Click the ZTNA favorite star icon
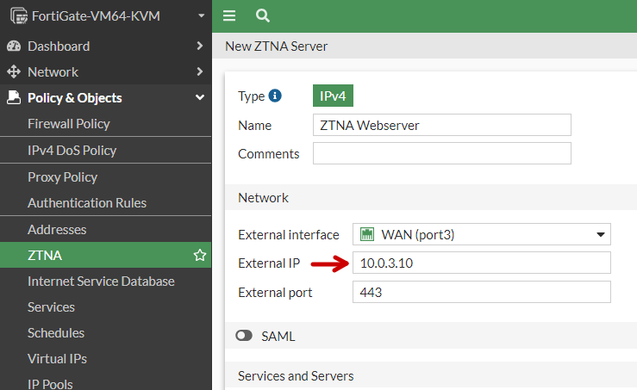 click(x=200, y=255)
